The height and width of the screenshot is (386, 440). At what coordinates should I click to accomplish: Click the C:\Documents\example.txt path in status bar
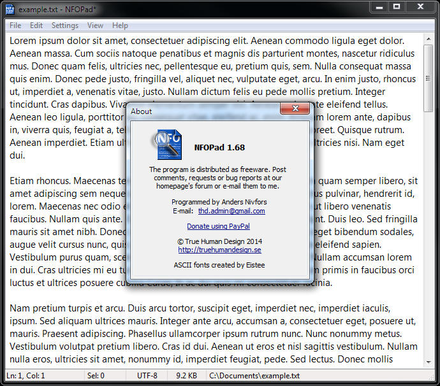click(x=254, y=375)
